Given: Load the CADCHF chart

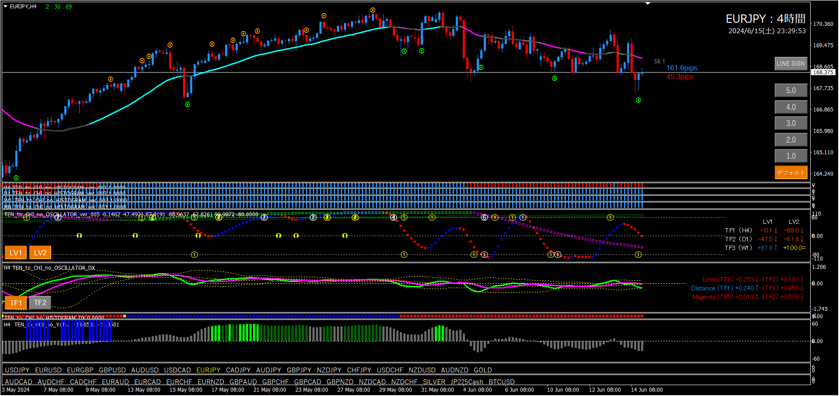Looking at the screenshot, I should 83,382.
